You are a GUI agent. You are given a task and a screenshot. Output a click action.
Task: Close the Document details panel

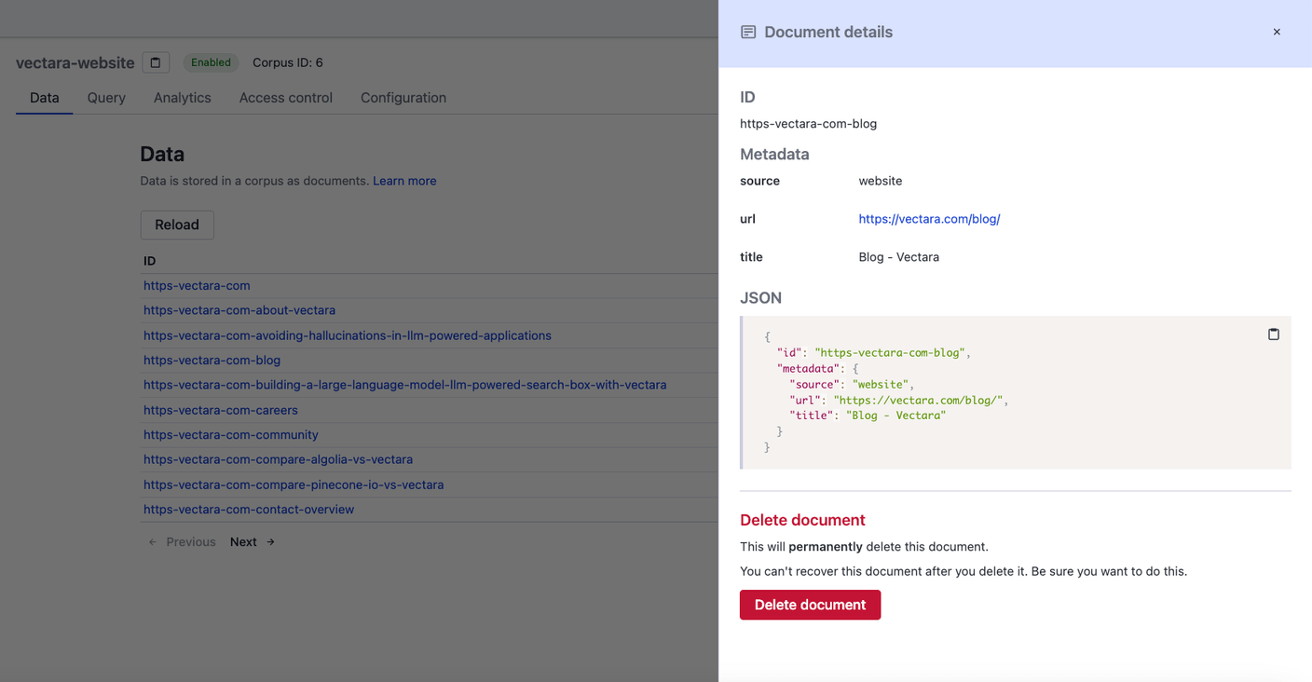point(1277,32)
